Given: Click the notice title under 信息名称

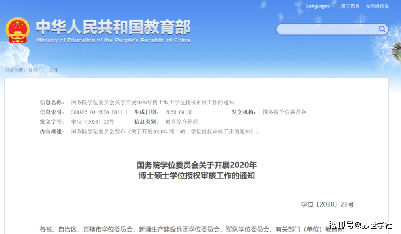Looking at the screenshot, I should [154, 102].
